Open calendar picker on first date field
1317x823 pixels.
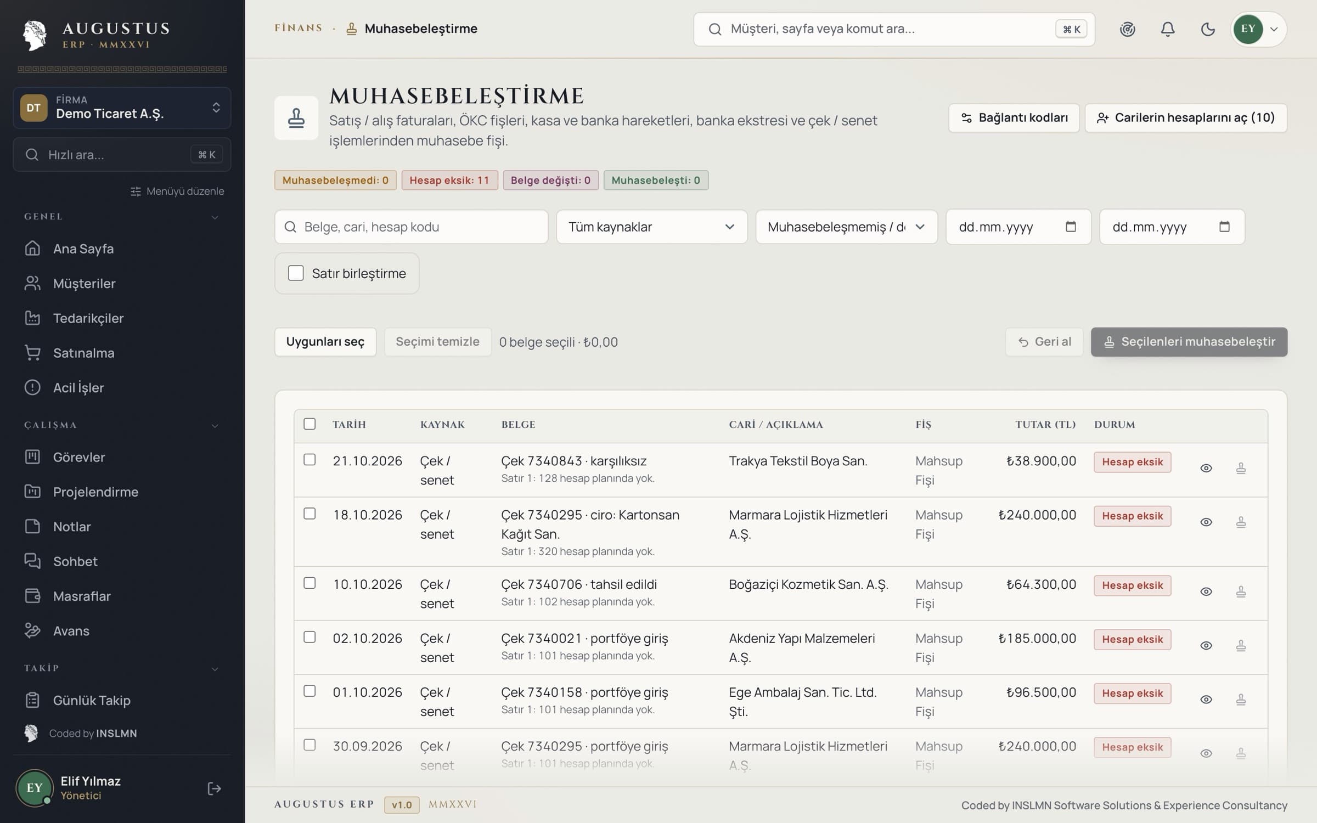coord(1071,227)
